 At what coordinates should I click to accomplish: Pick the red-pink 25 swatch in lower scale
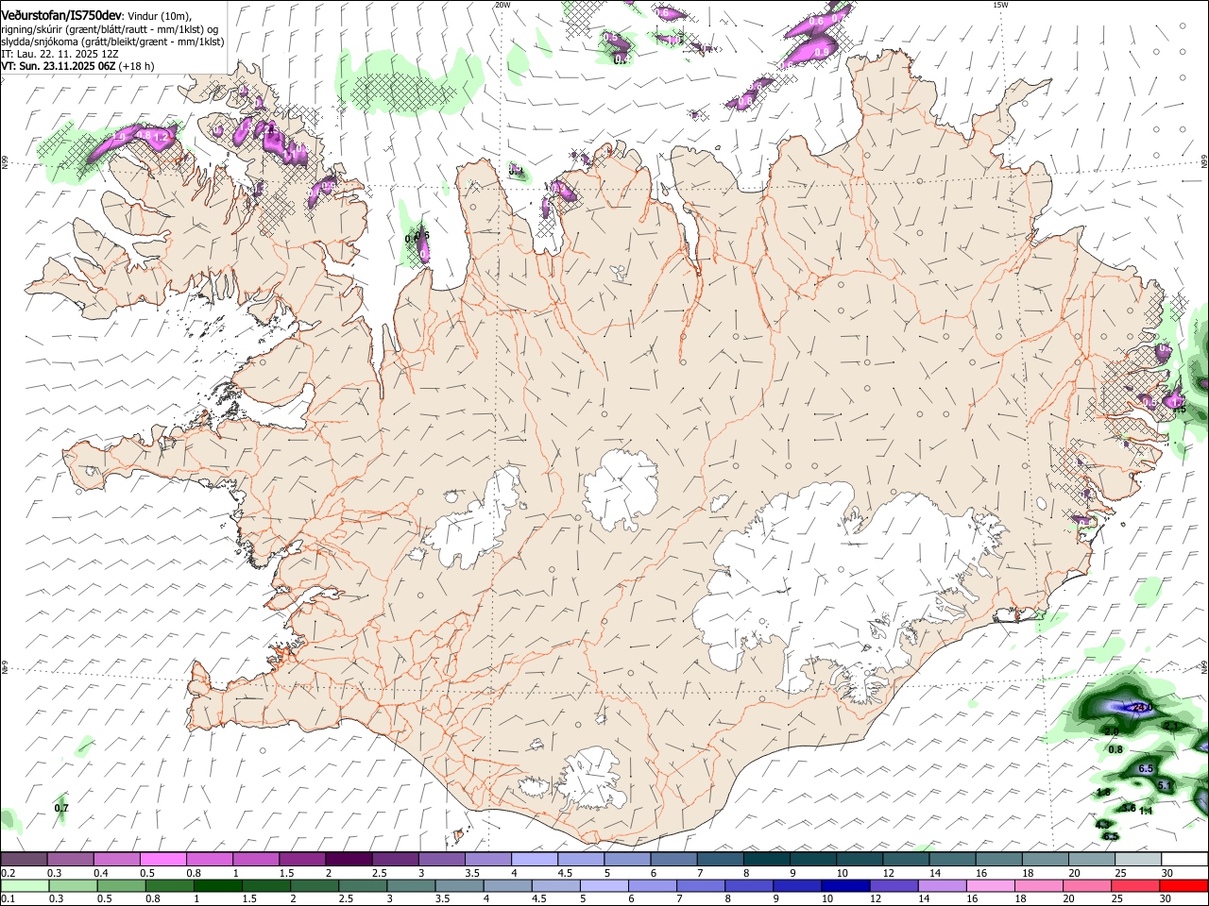(x=1136, y=885)
